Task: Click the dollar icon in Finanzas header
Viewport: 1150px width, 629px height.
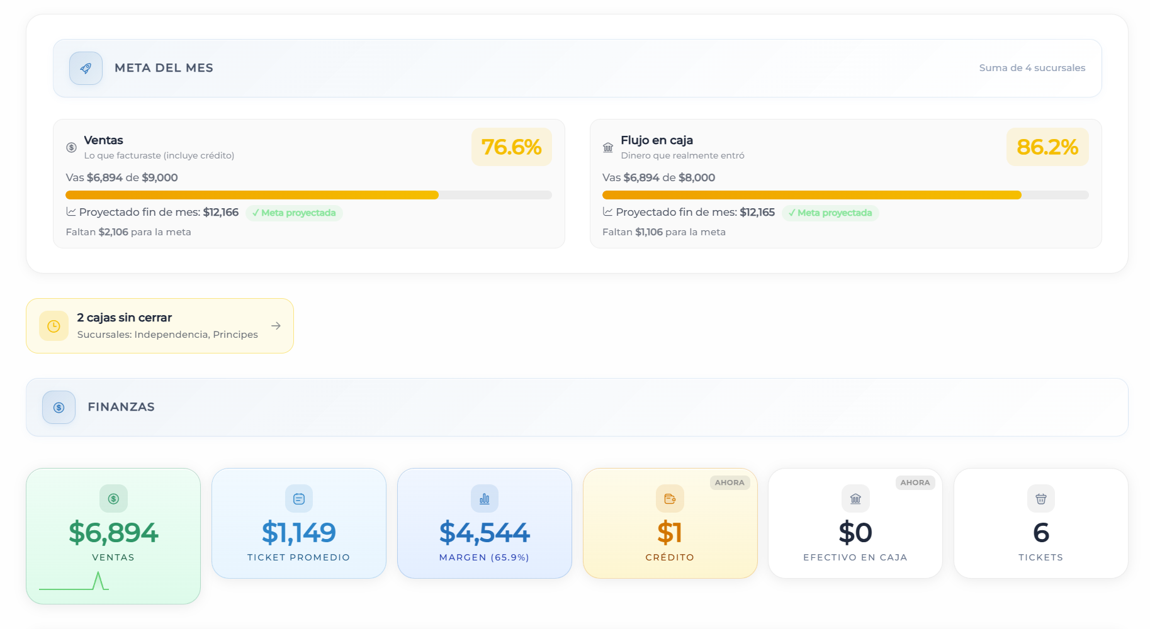Action: (x=59, y=408)
